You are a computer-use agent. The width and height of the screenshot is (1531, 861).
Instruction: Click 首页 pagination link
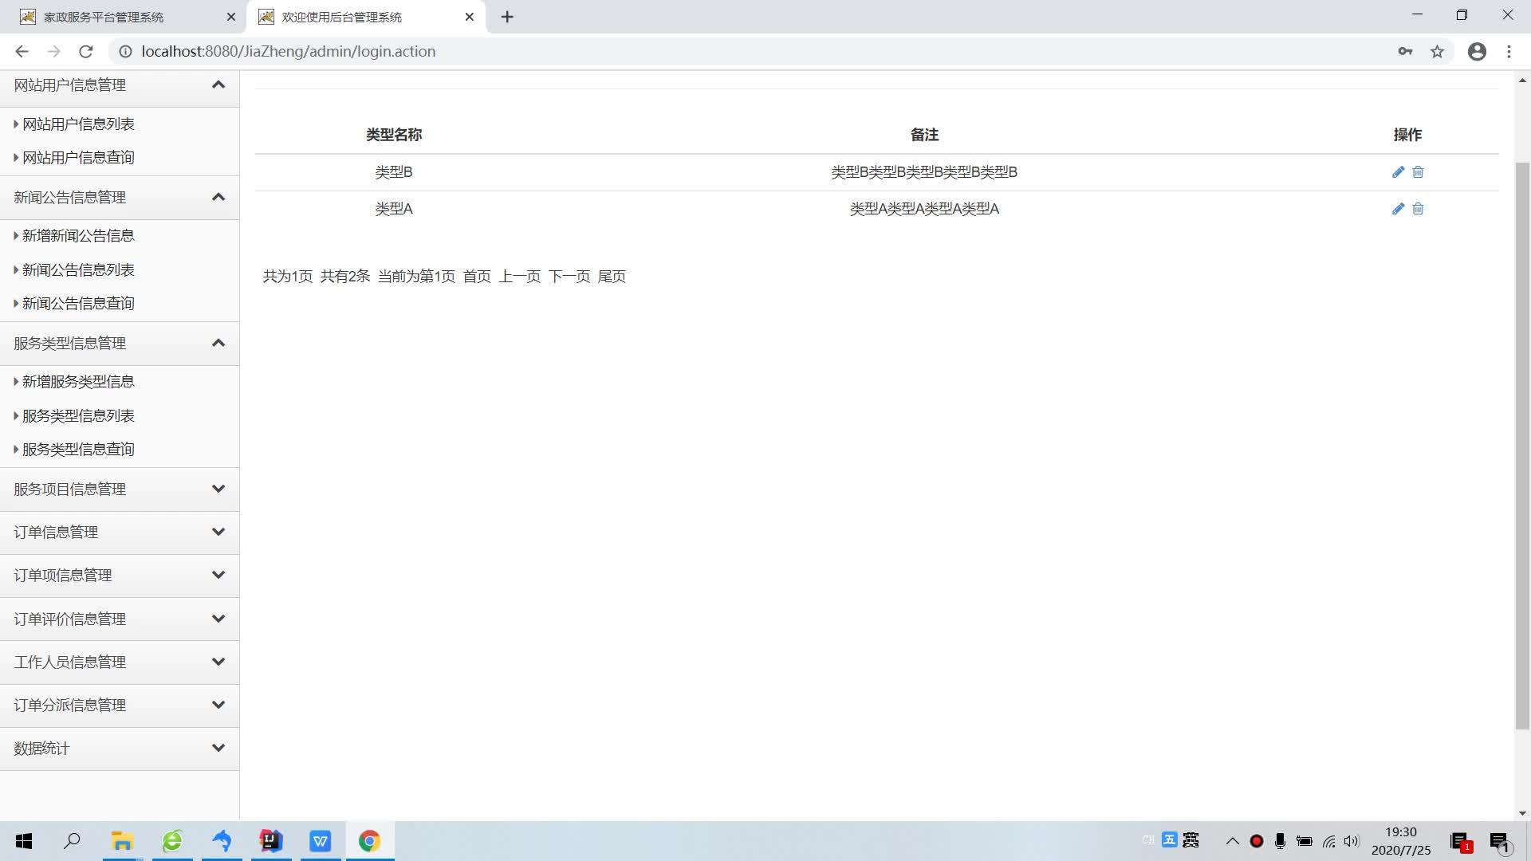click(477, 277)
